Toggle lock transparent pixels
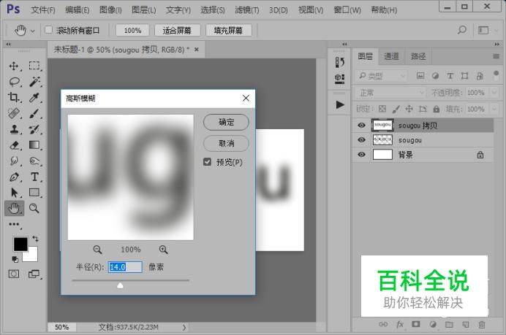 point(382,109)
